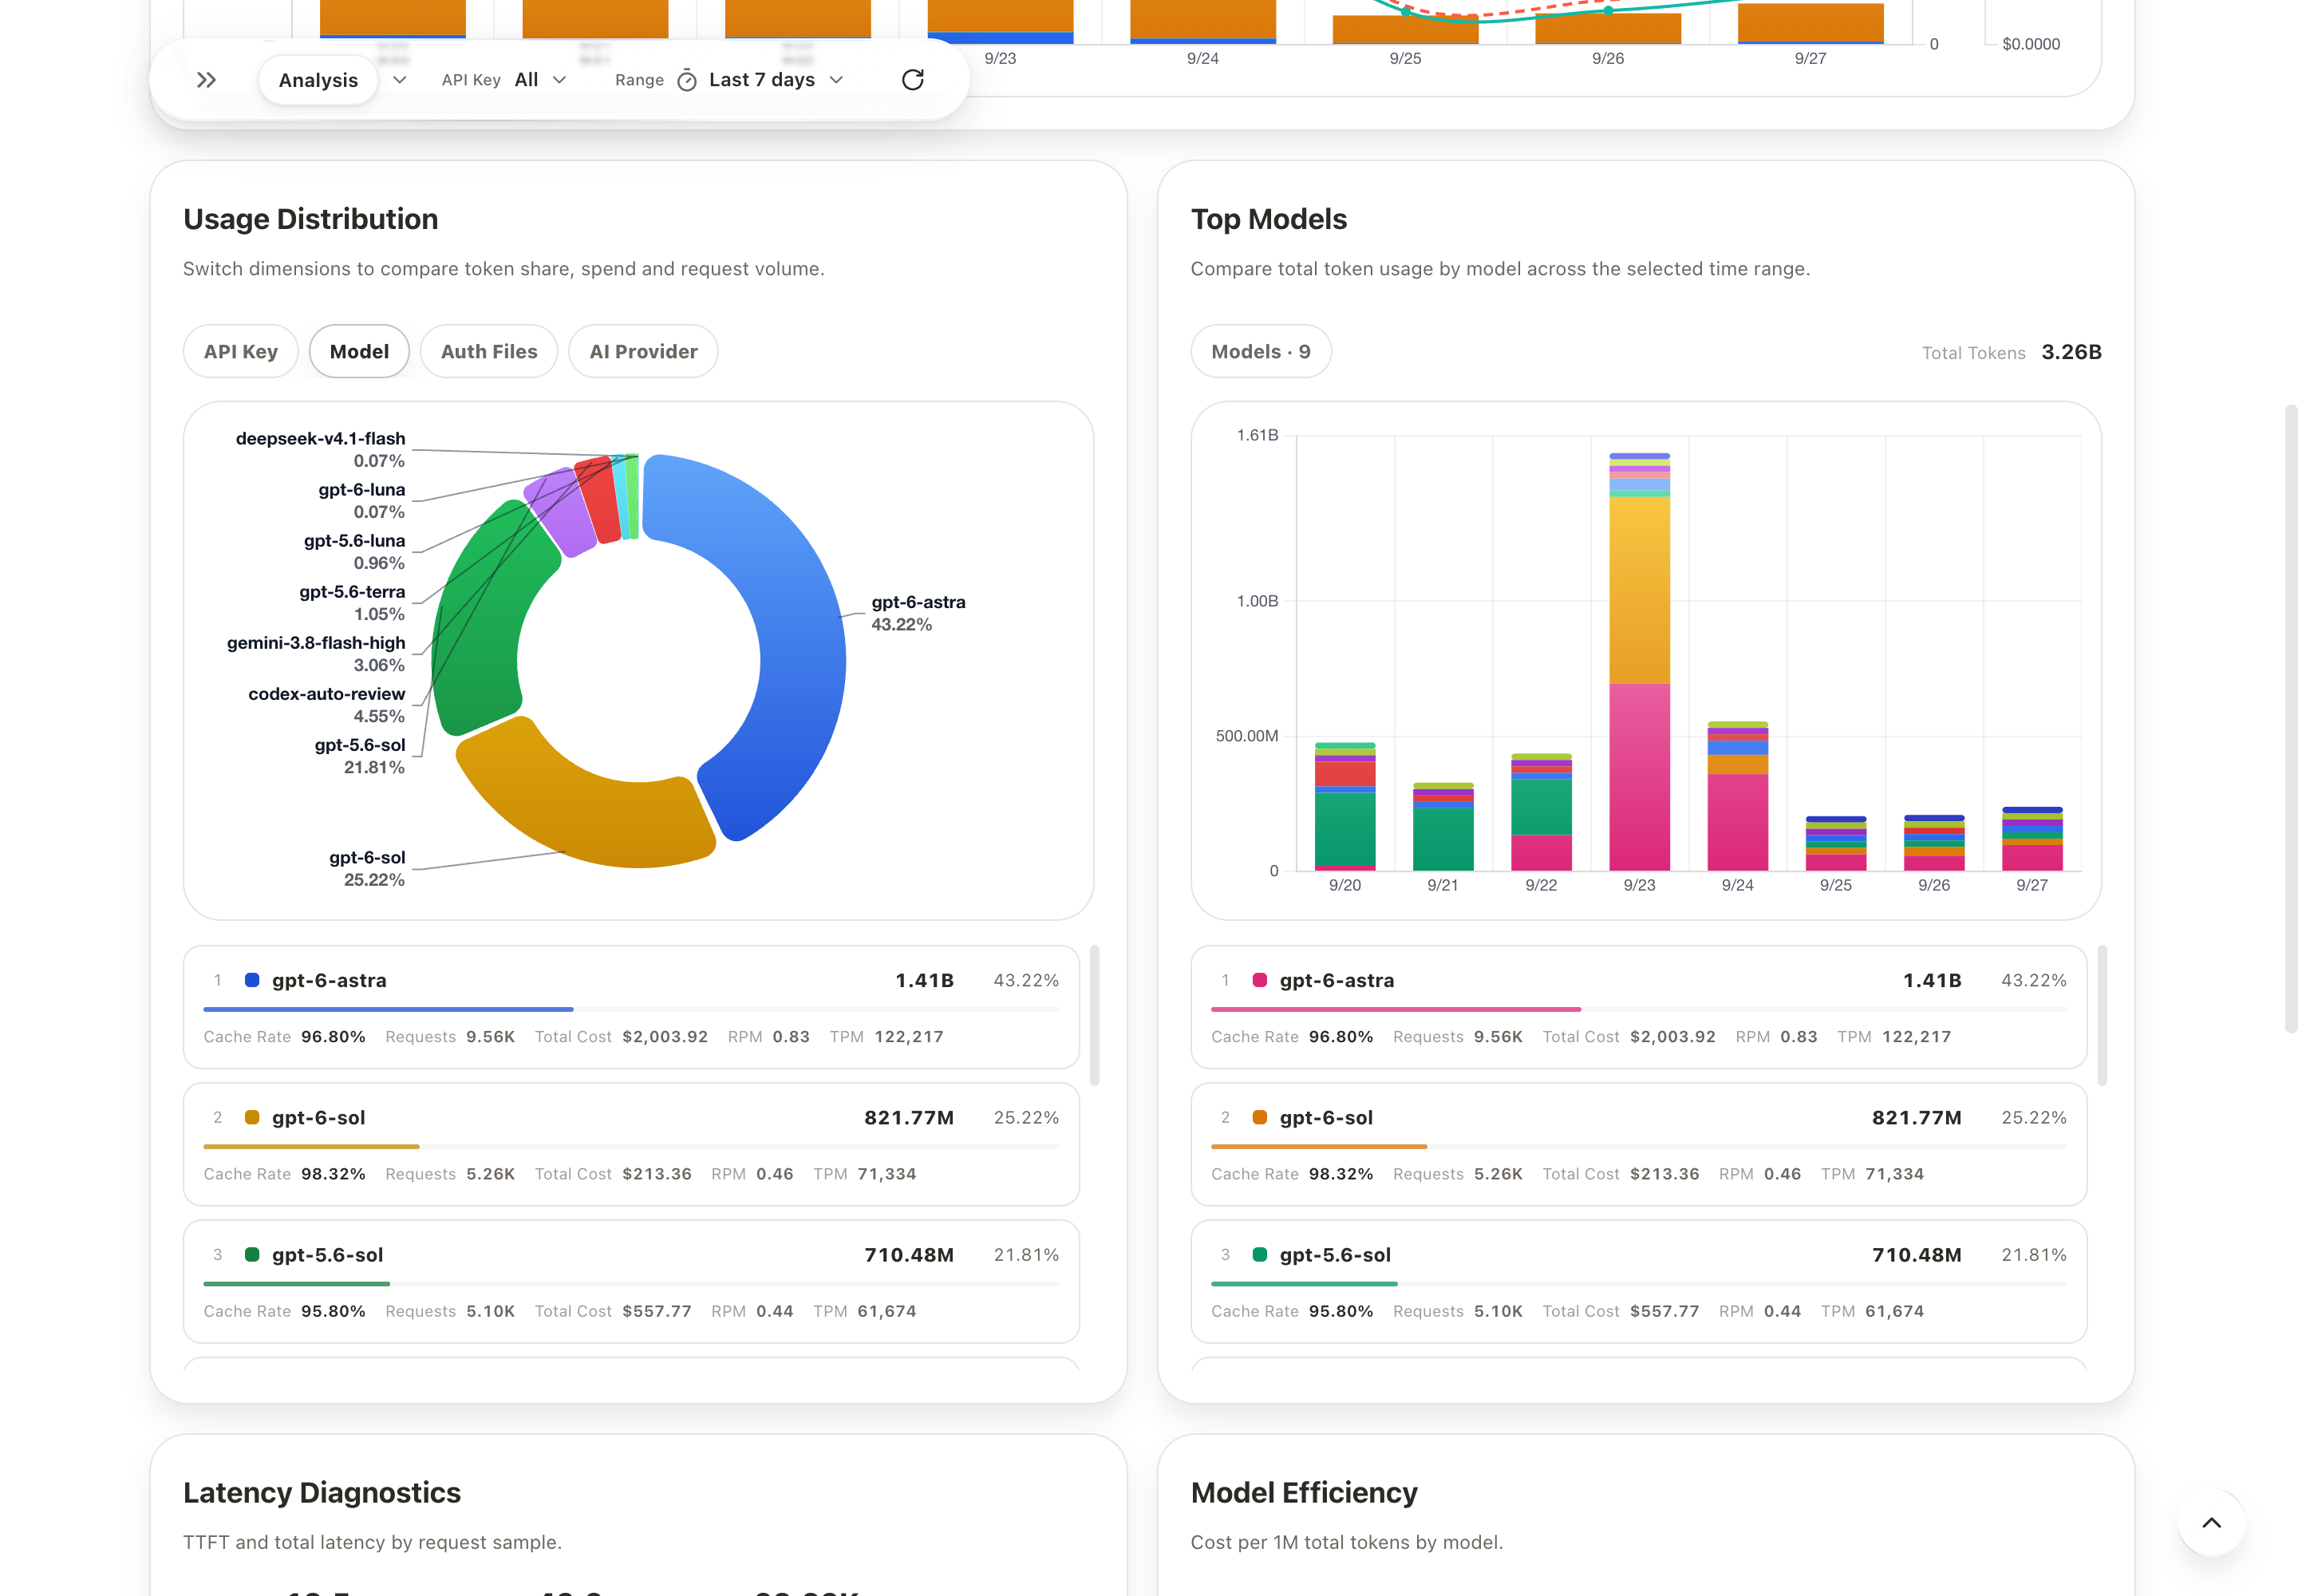Select the gpt-5.6-sol row in Top Models

click(1639, 1281)
